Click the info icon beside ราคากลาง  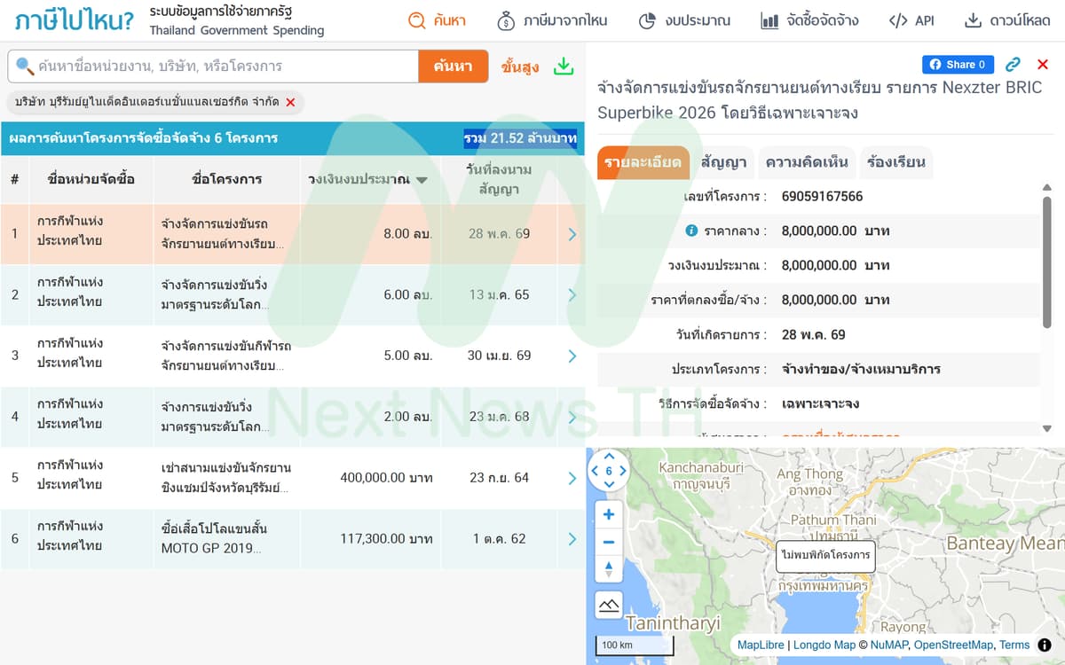tap(692, 231)
